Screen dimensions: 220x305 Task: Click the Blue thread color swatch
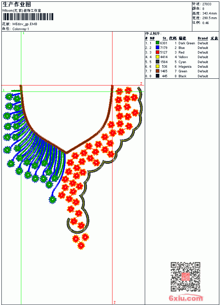(158, 48)
